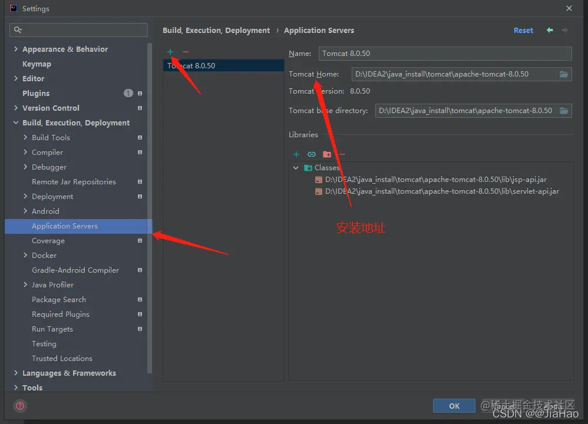This screenshot has height=424, width=588.
Task: Remove library with minus icon in Libraries
Action: coord(342,154)
